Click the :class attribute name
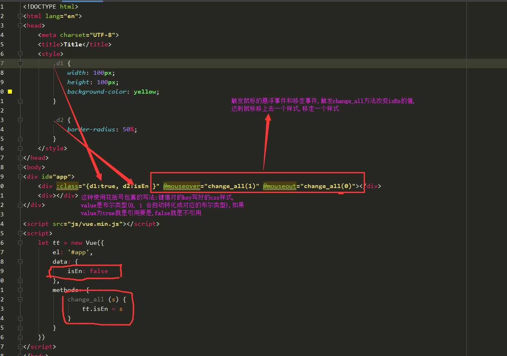The image size is (507, 356). click(x=67, y=186)
